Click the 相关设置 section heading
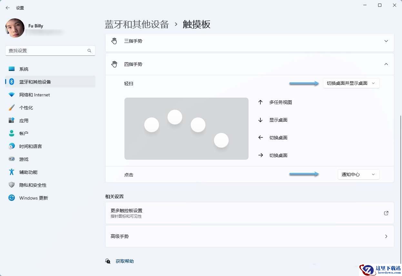 pyautogui.click(x=115, y=196)
